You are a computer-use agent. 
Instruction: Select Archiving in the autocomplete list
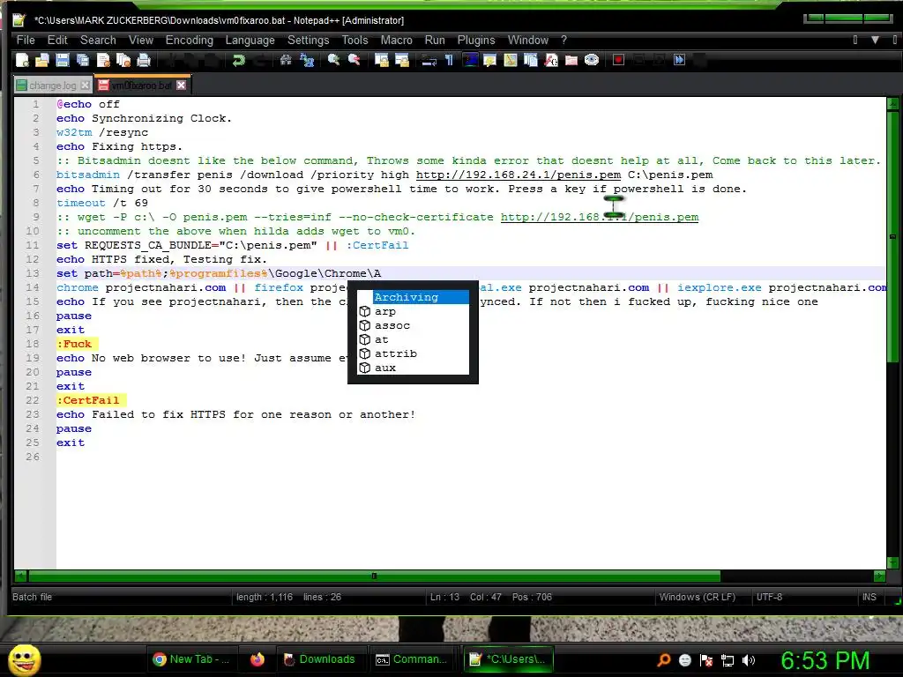[413, 297]
